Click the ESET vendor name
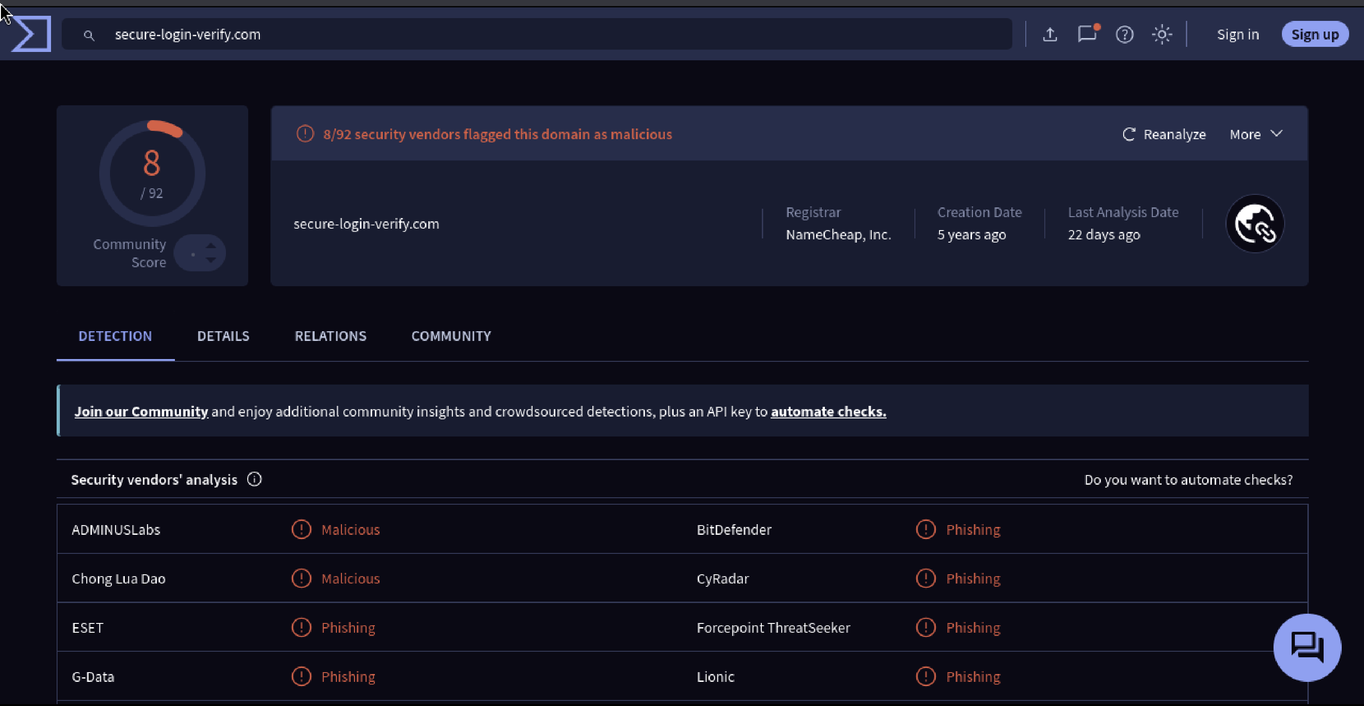 87,628
